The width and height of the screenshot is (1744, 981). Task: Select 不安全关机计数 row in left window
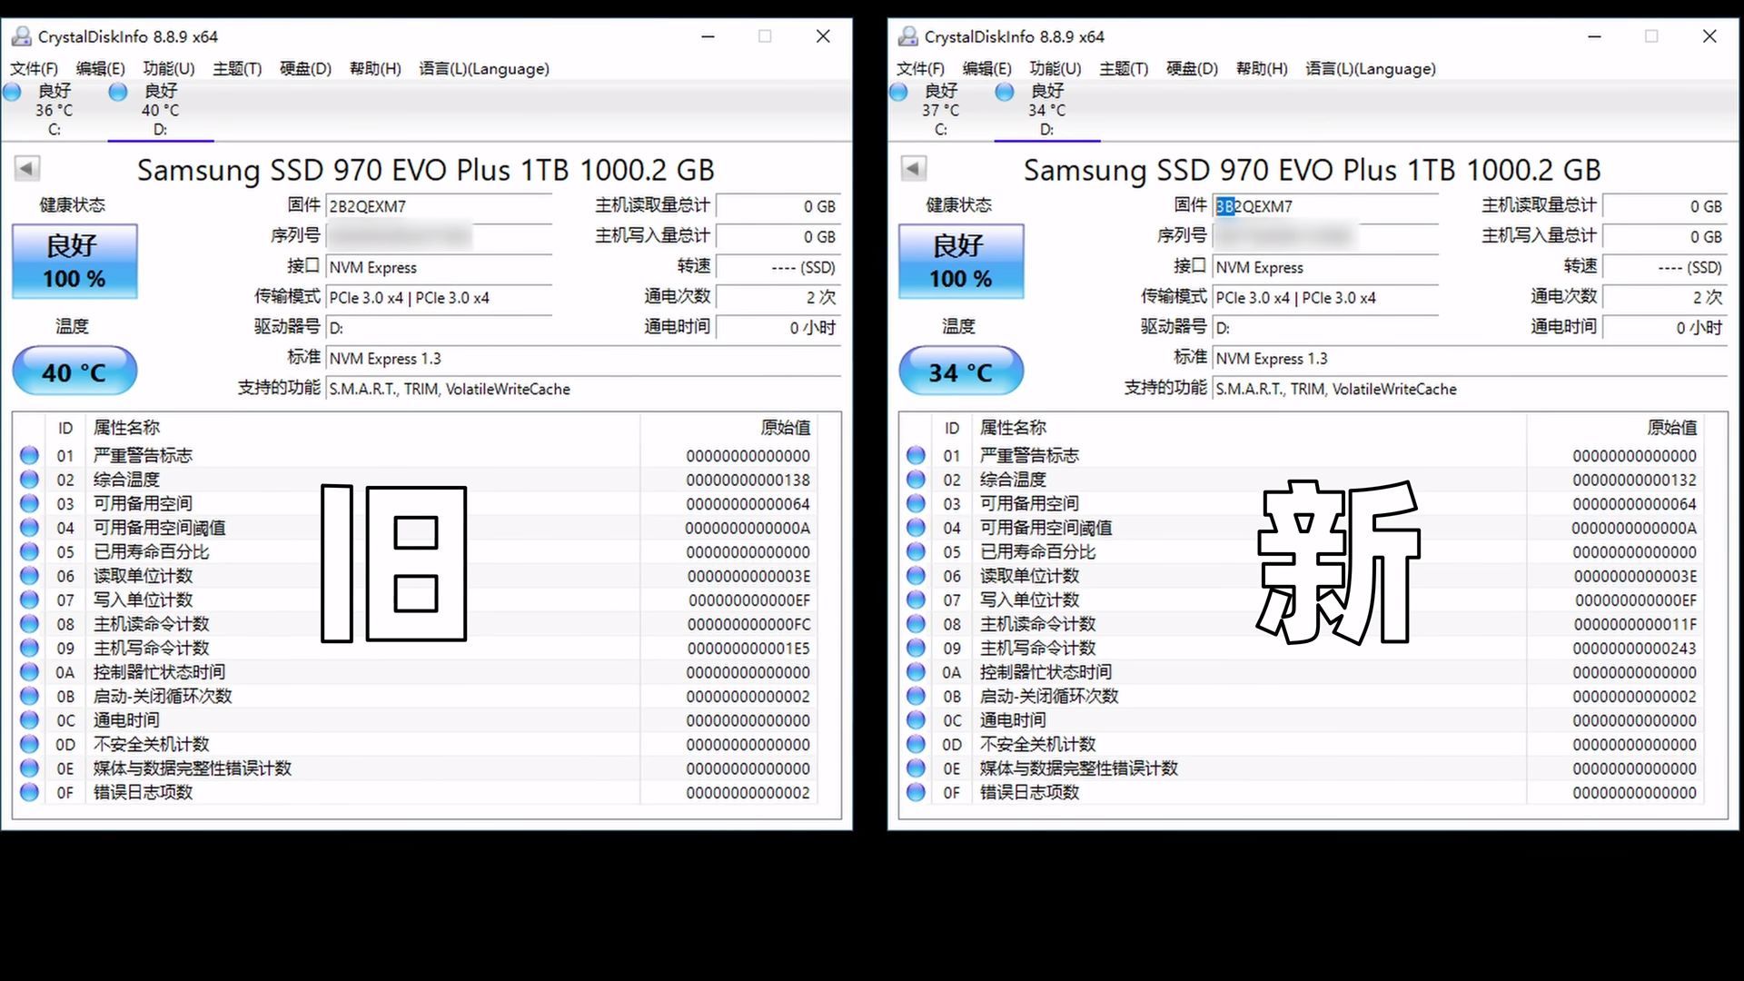pos(415,744)
